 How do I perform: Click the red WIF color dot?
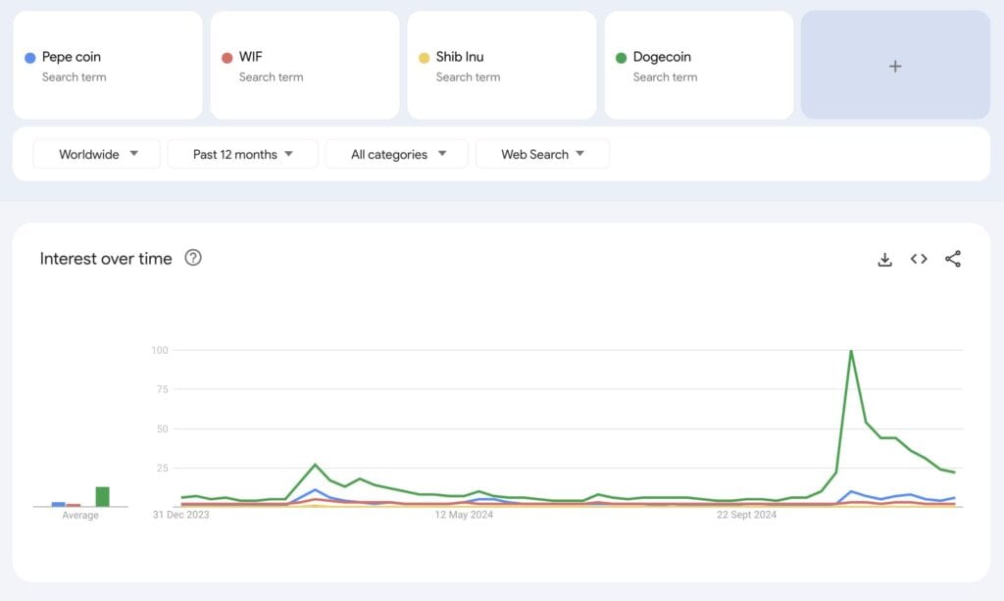pyautogui.click(x=227, y=58)
